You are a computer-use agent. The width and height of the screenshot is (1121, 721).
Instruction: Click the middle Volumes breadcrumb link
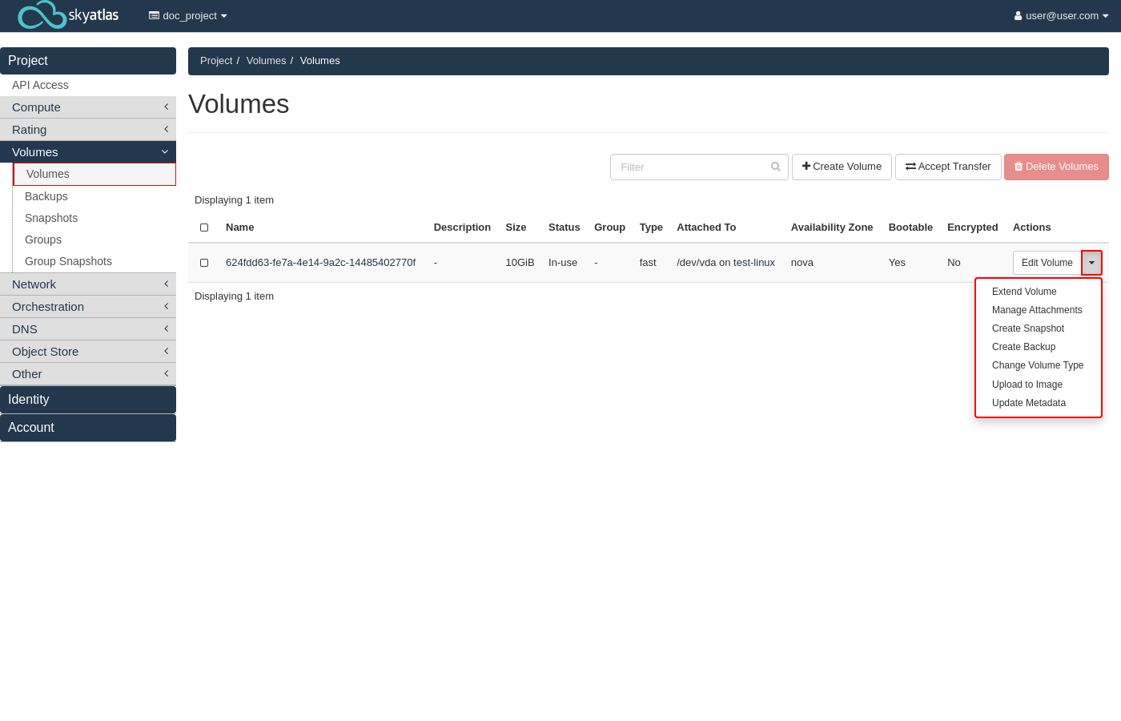click(266, 61)
